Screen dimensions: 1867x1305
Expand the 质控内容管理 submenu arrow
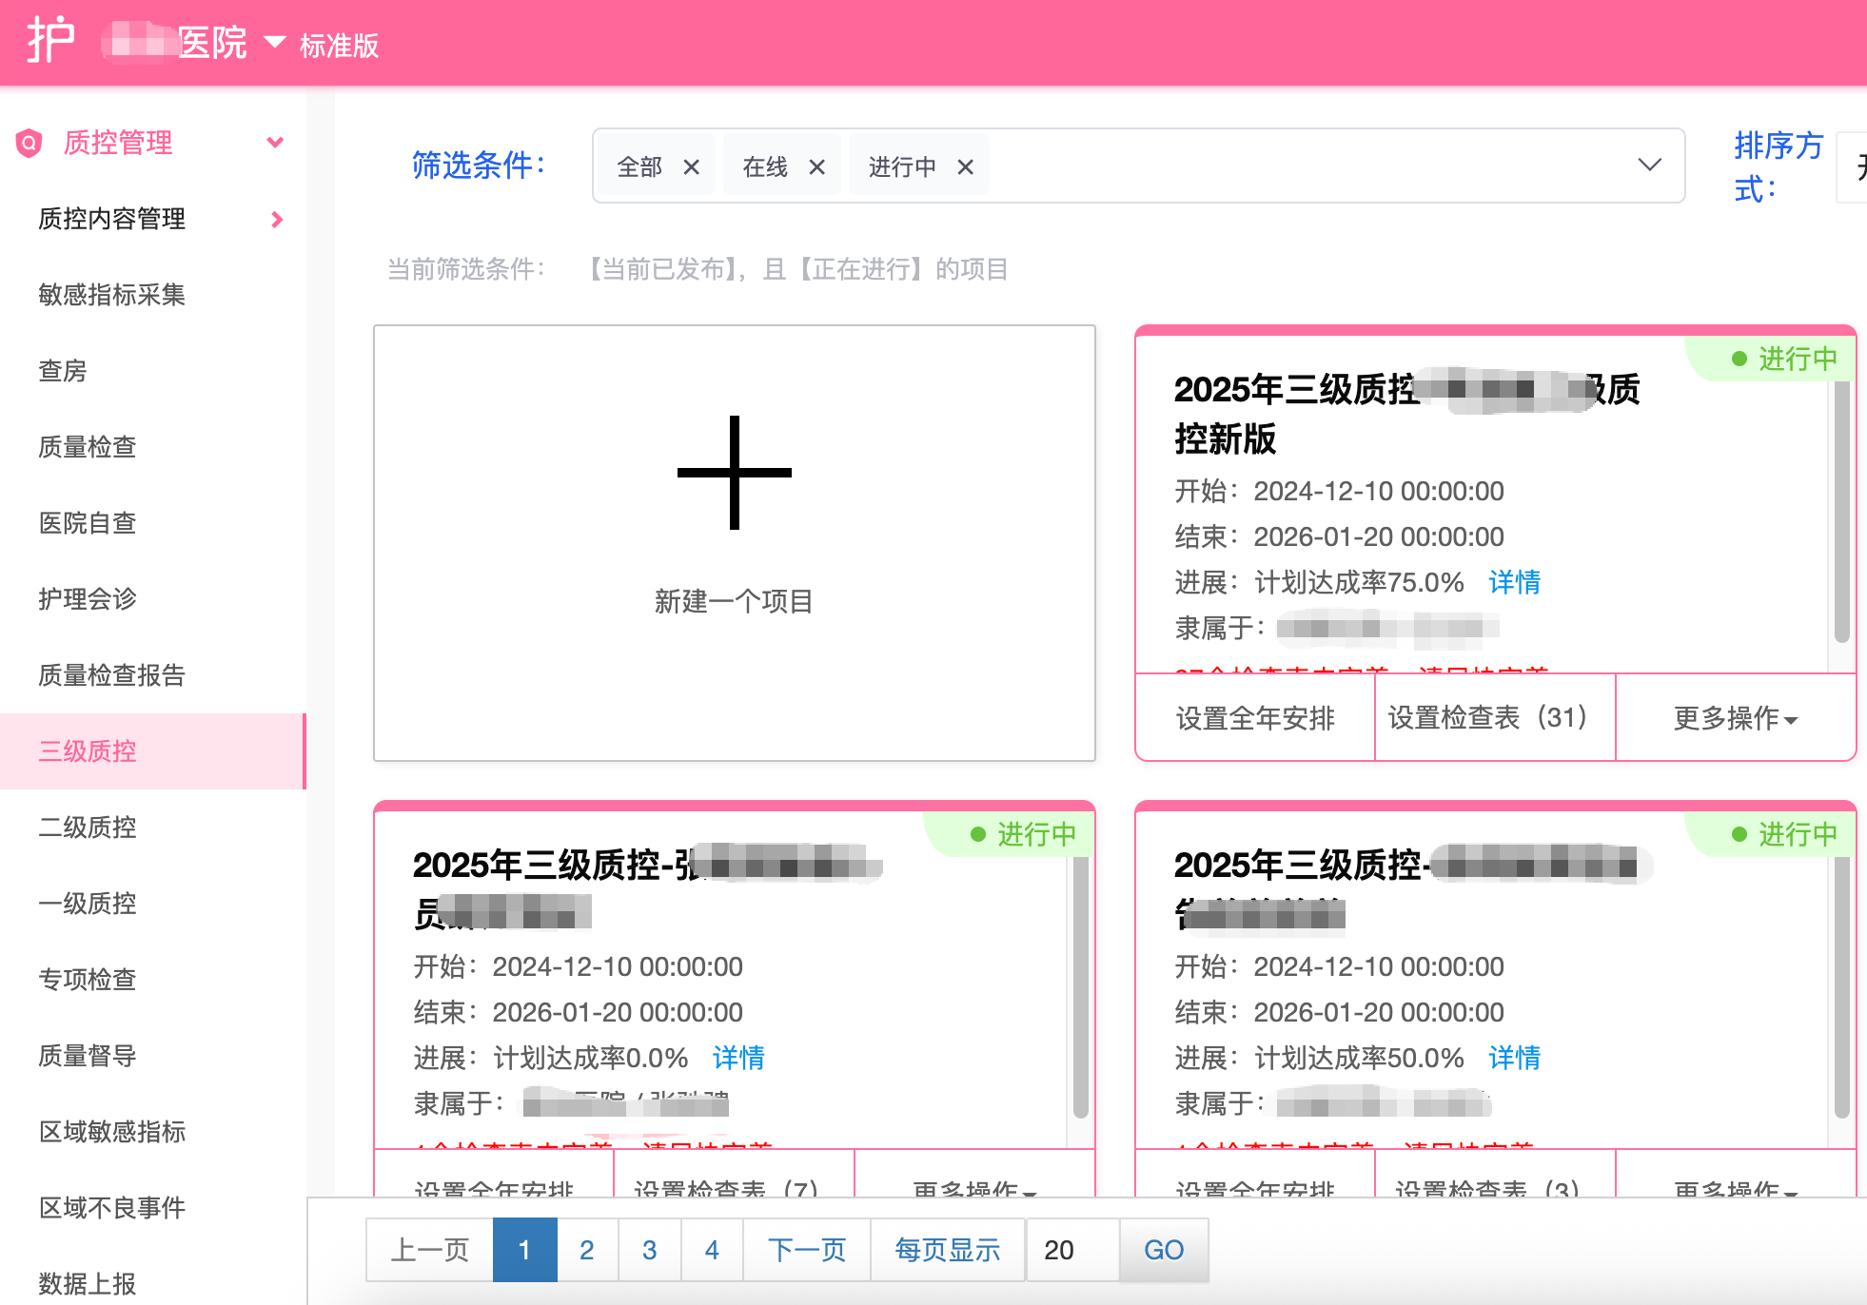pyautogui.click(x=277, y=220)
